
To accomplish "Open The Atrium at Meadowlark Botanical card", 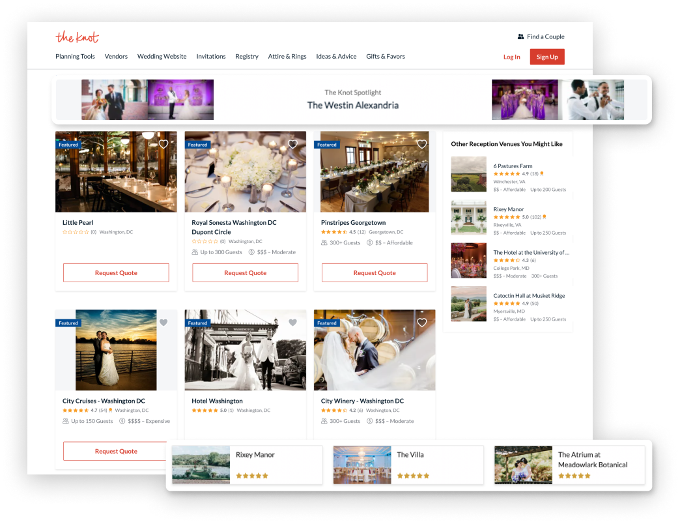I will (569, 465).
